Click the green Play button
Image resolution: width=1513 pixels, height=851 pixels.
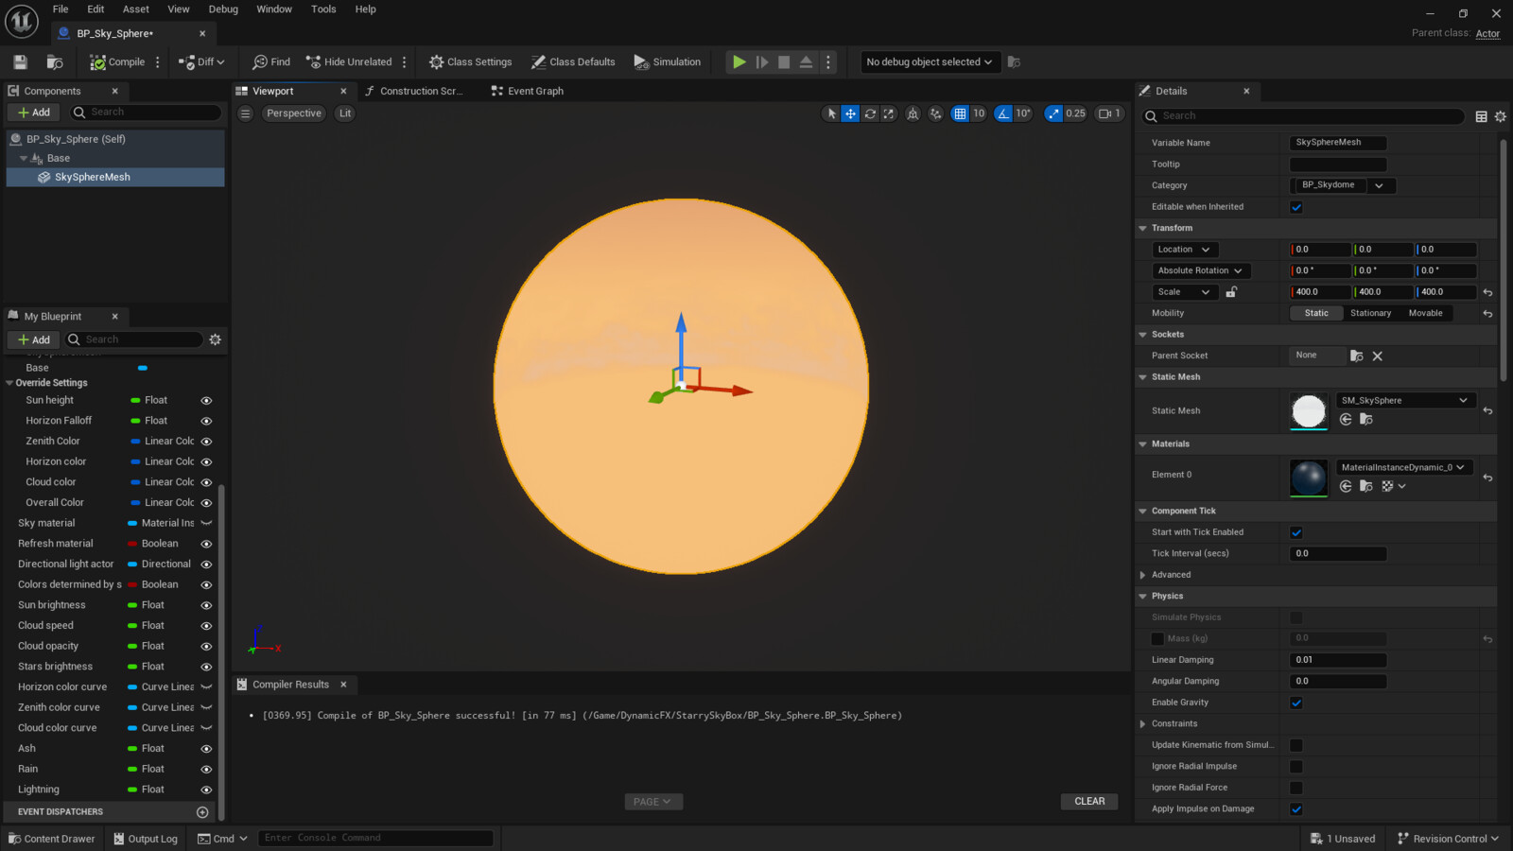[x=739, y=62]
